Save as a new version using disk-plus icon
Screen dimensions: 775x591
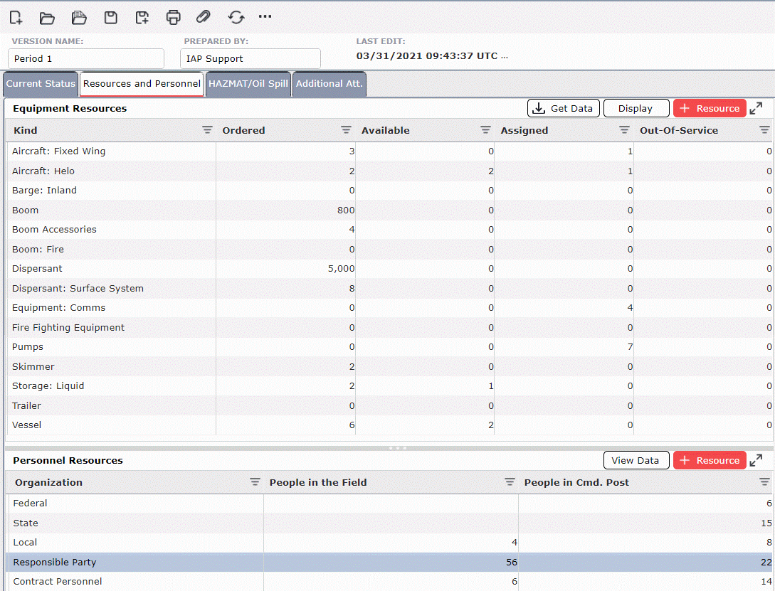click(142, 17)
